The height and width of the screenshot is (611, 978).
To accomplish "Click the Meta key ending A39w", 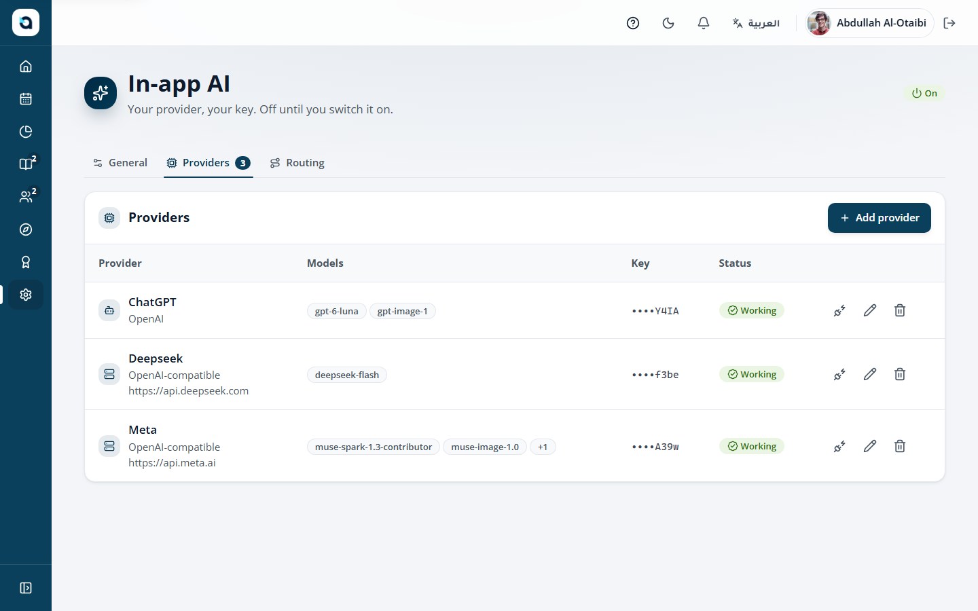I will tap(655, 447).
